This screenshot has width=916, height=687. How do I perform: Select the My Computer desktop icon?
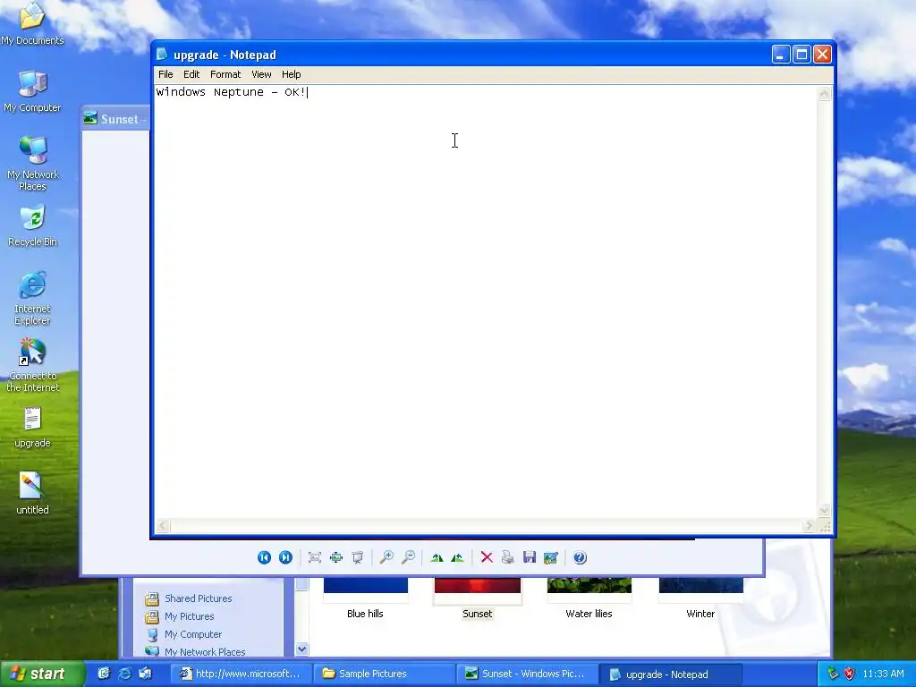(32, 91)
